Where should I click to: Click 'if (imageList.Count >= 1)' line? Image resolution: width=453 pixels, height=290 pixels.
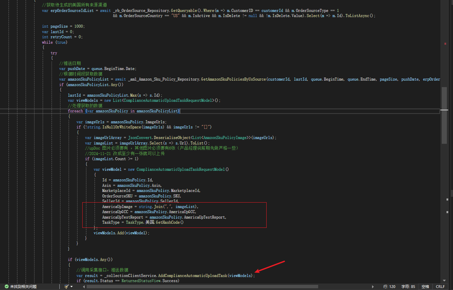(112, 159)
